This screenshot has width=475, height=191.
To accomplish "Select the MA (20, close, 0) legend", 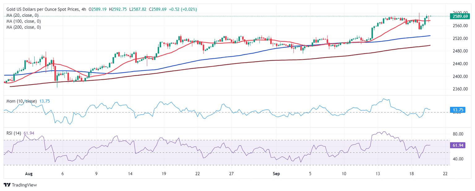I will pos(24,15).
